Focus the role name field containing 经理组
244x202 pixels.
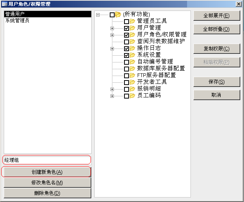pos(47,160)
